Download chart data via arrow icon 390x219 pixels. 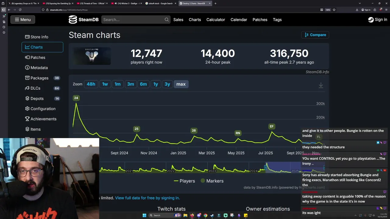[x=321, y=85]
